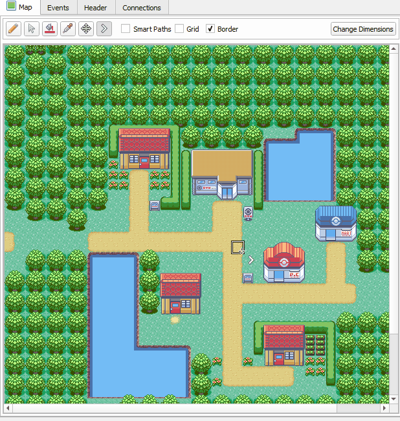Select the Move map tool
The width and height of the screenshot is (400, 421).
pyautogui.click(x=86, y=28)
